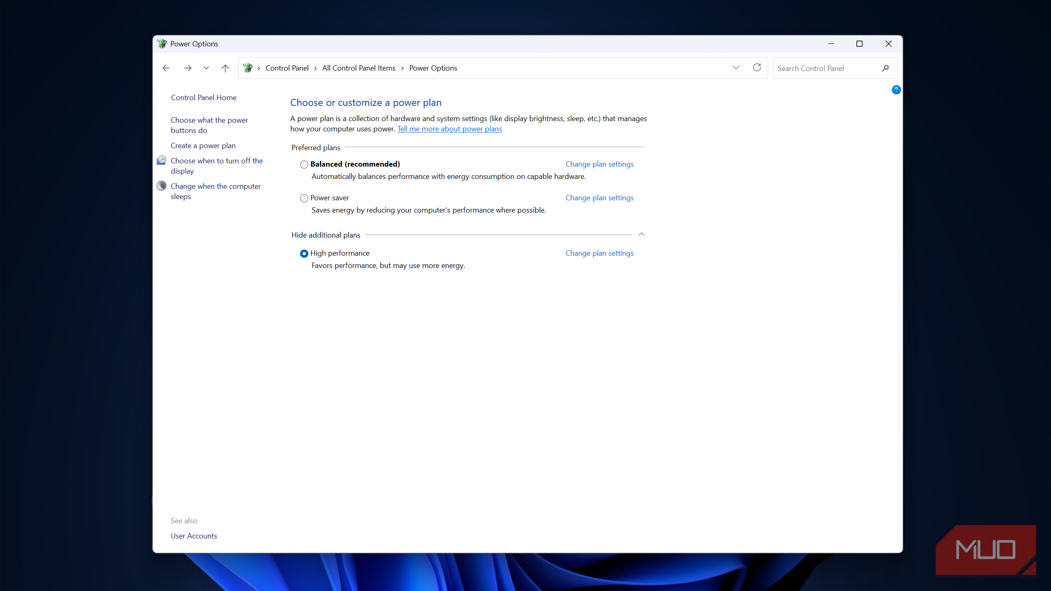Select the High performance radio button

pyautogui.click(x=304, y=254)
